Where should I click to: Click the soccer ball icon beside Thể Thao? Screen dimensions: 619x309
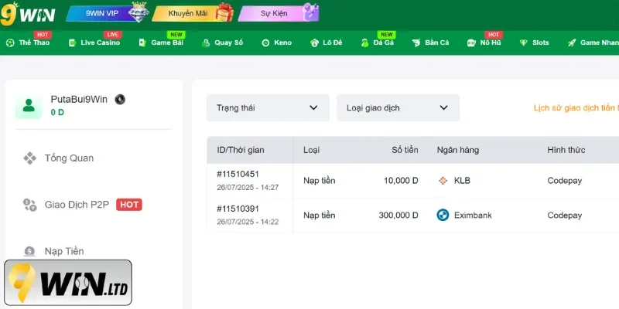pos(10,43)
